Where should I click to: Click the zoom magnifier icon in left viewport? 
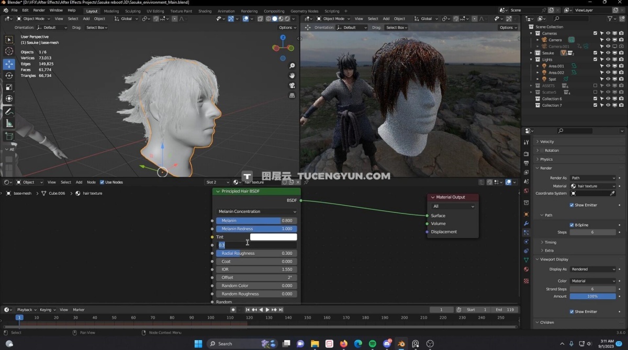[x=292, y=66]
